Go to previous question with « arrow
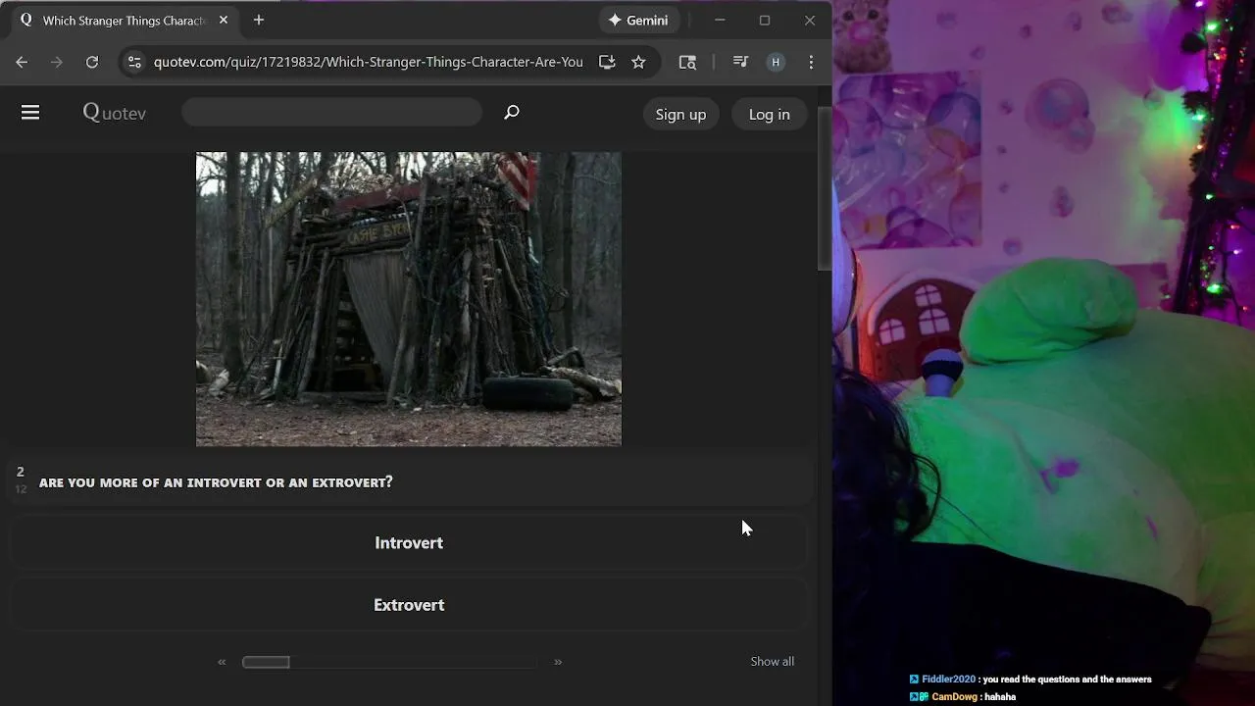 tap(222, 662)
